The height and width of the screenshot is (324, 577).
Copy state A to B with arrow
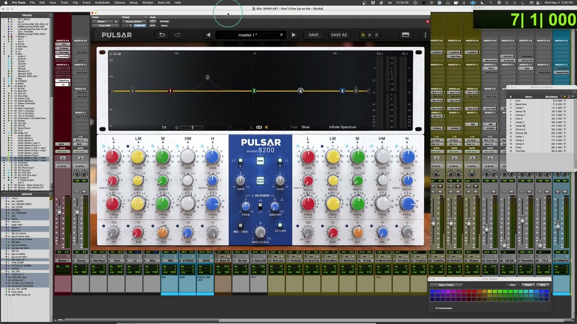(x=370, y=35)
